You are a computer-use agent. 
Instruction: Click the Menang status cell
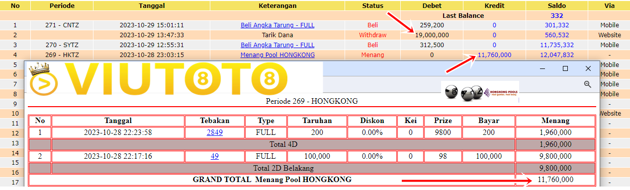click(x=373, y=55)
